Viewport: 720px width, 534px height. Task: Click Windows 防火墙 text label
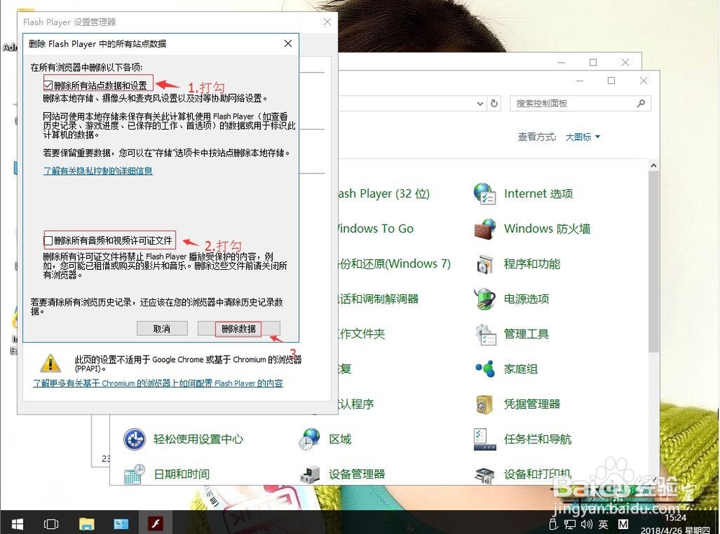(x=547, y=229)
